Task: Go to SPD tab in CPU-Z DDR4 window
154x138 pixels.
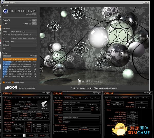Action: tap(131, 98)
